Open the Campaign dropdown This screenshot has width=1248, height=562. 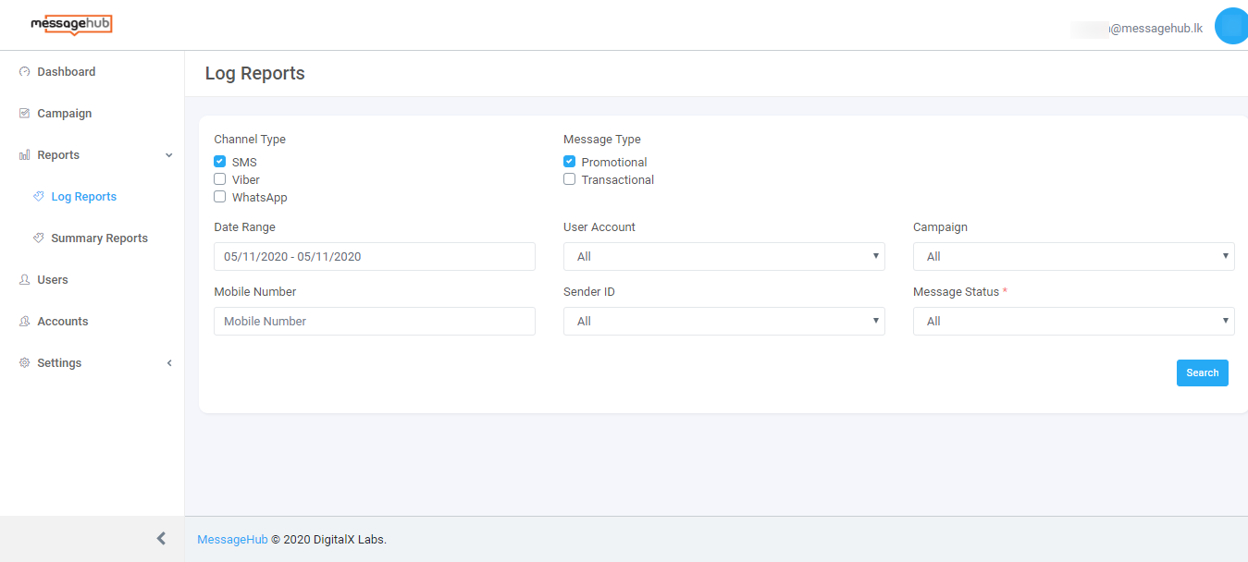[1073, 256]
